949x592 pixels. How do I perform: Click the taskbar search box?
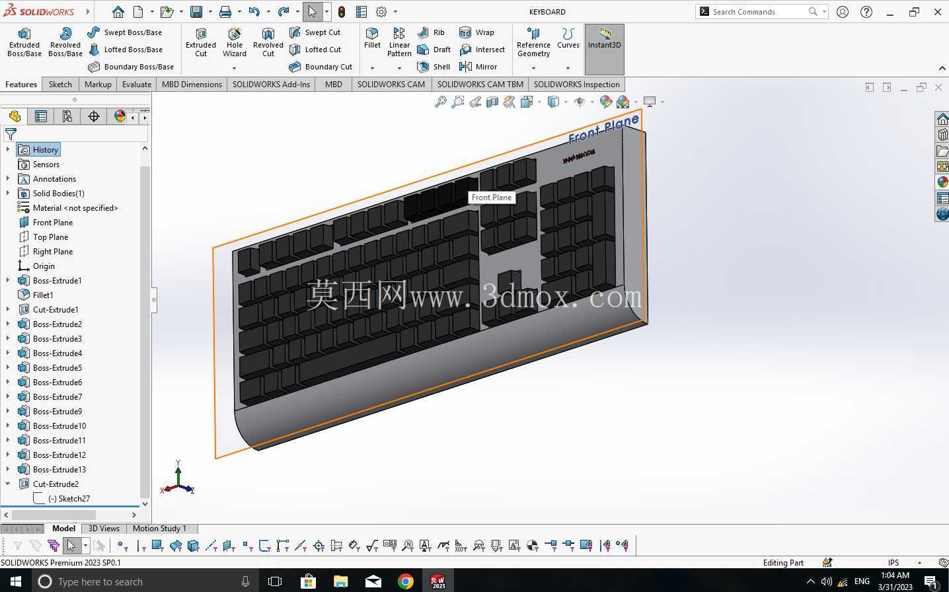(x=144, y=581)
